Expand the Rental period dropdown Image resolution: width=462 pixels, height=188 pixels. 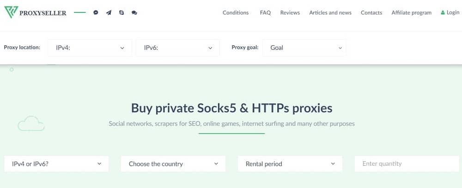[290, 164]
